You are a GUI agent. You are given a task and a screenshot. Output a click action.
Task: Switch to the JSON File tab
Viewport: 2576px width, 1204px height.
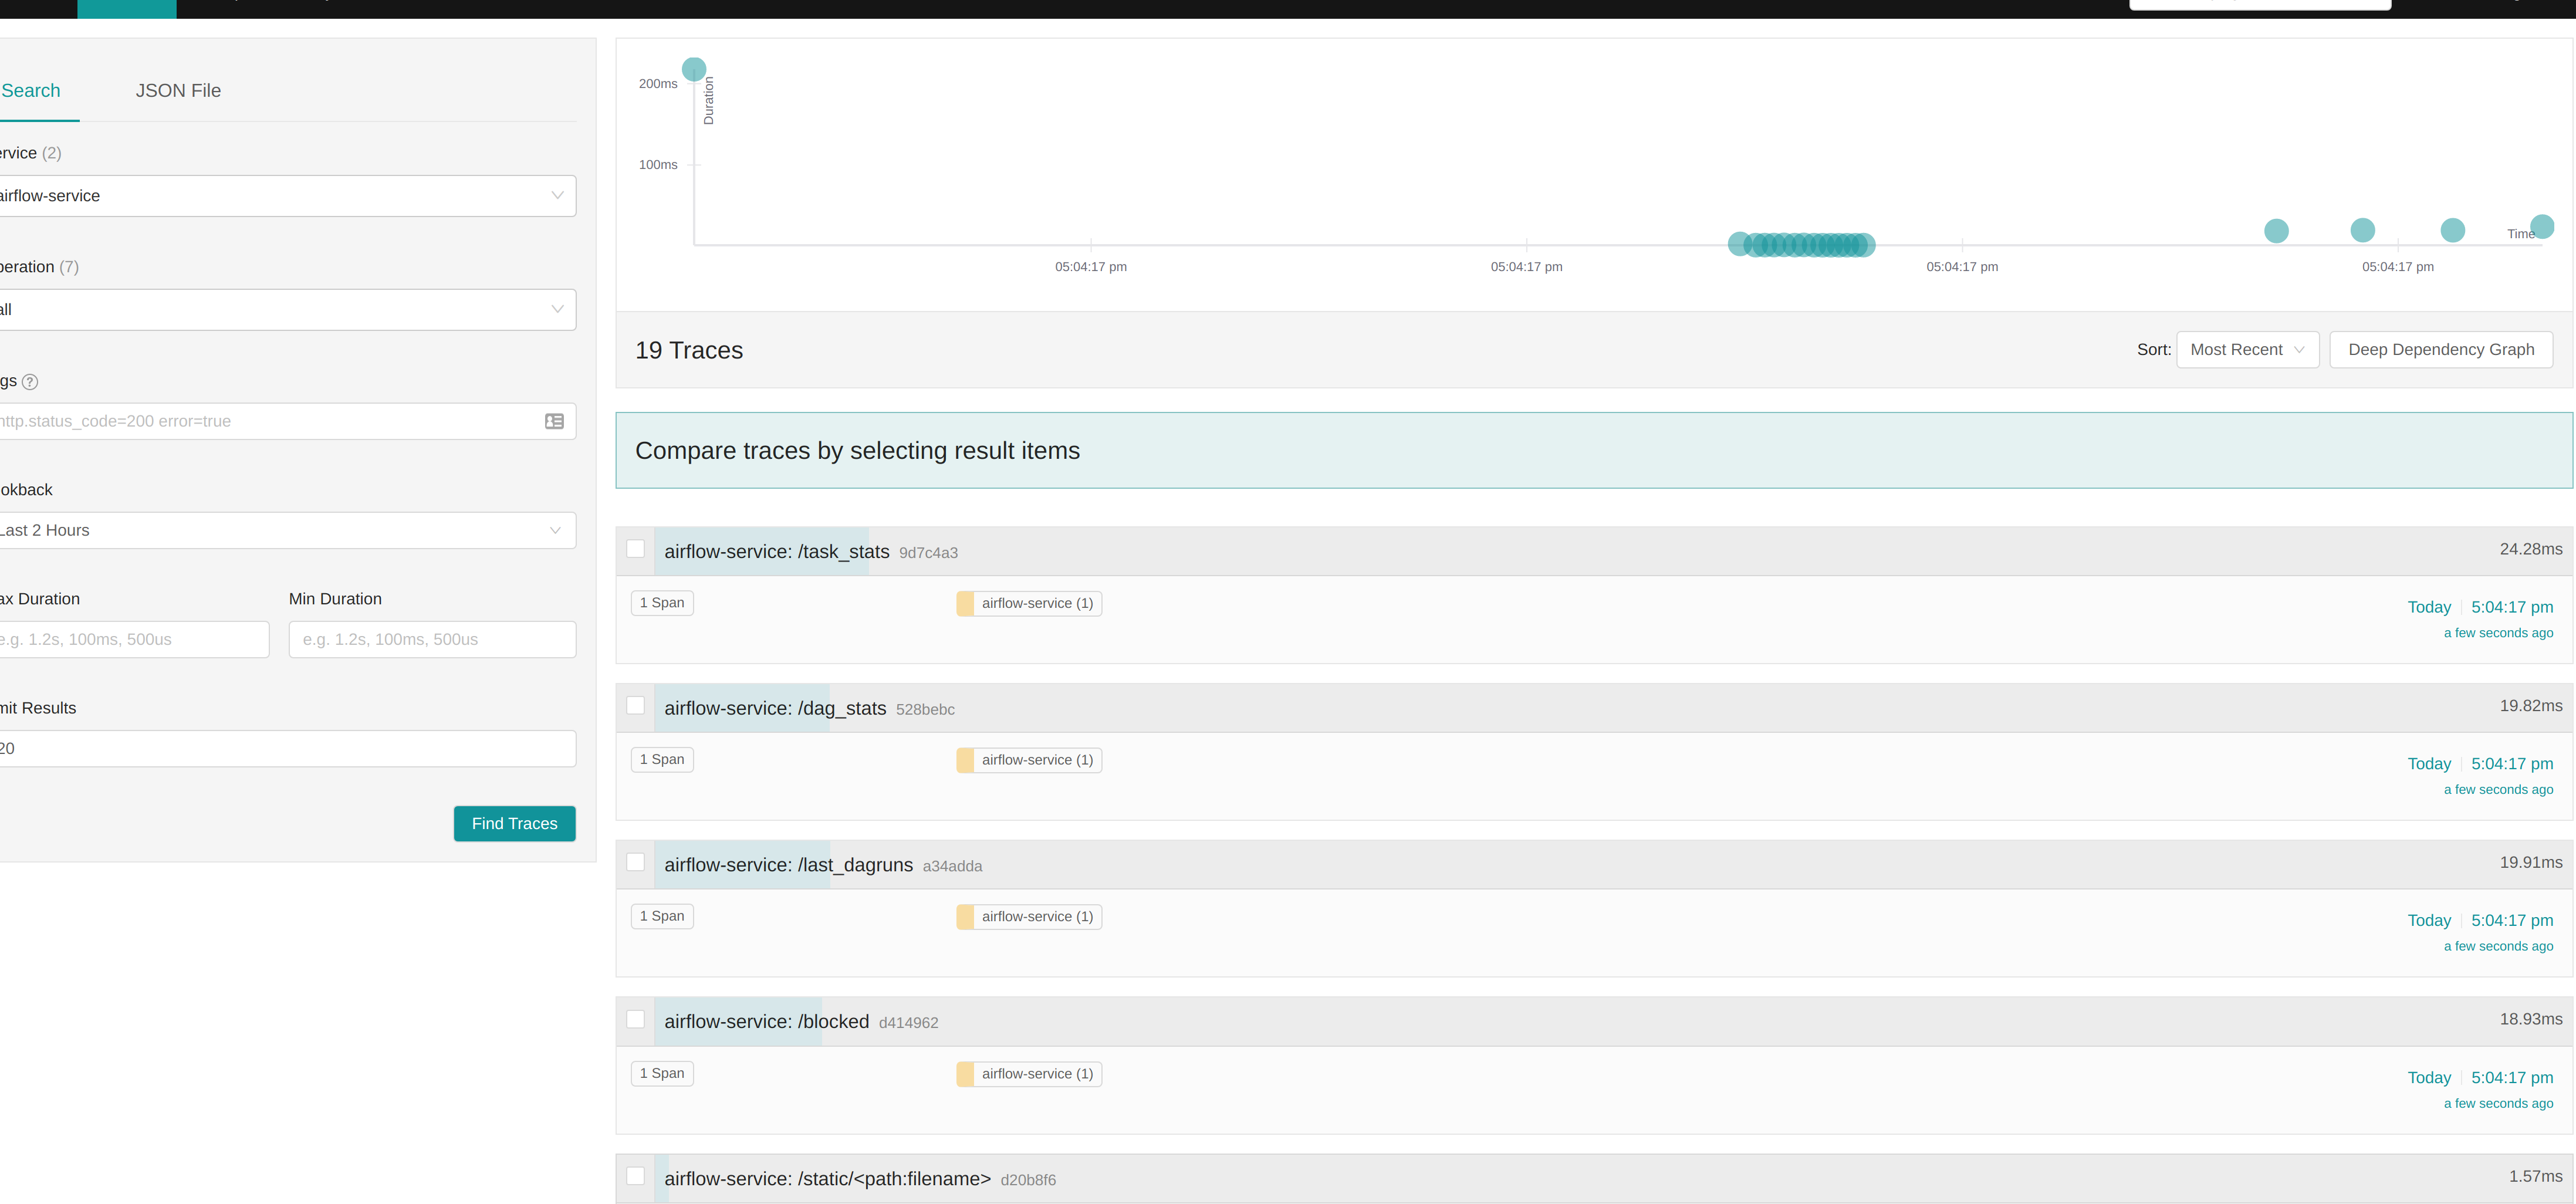click(178, 91)
